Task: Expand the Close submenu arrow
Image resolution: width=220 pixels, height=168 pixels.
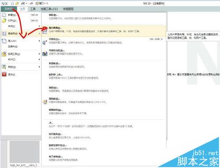Action: (39, 26)
